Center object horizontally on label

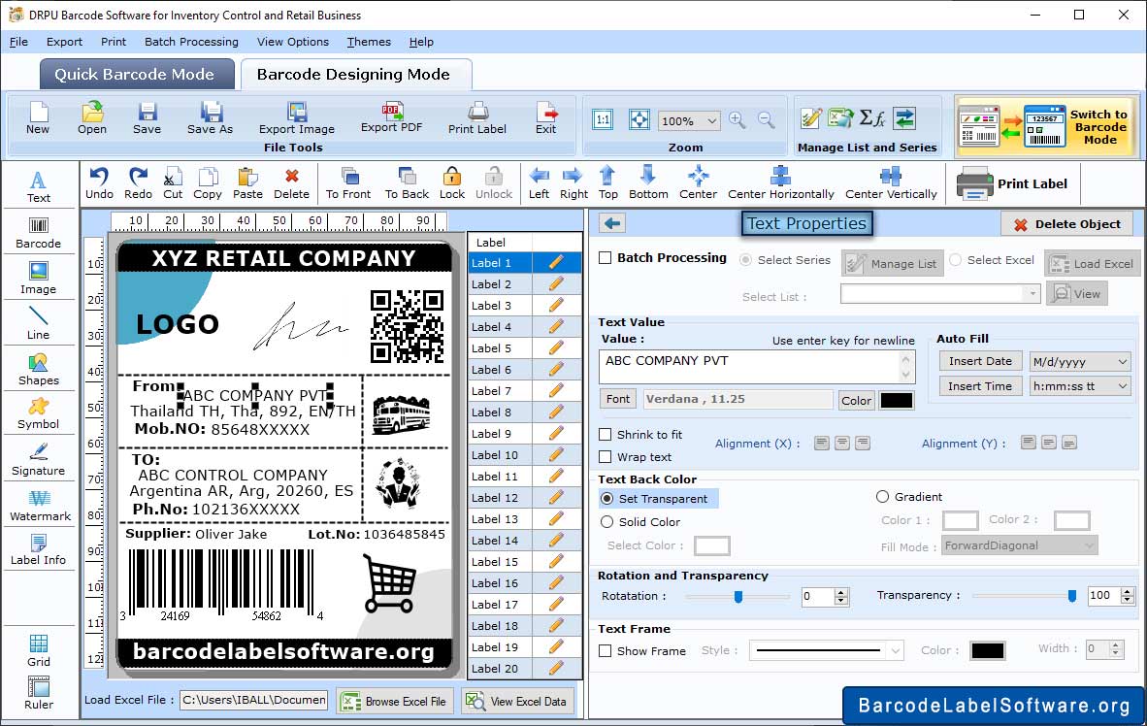(x=781, y=183)
